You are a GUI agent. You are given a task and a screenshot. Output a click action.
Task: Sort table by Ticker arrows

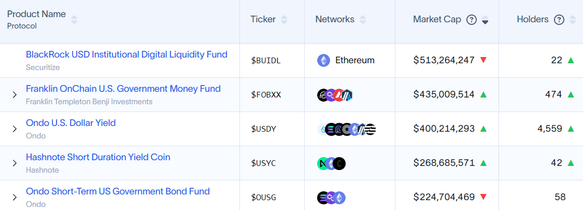click(284, 20)
